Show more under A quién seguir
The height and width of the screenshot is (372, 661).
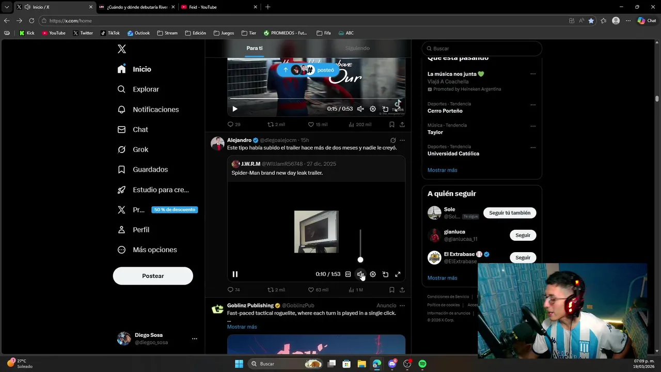tap(442, 278)
